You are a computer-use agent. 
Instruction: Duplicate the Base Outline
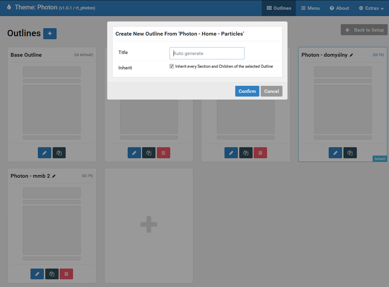tap(59, 153)
